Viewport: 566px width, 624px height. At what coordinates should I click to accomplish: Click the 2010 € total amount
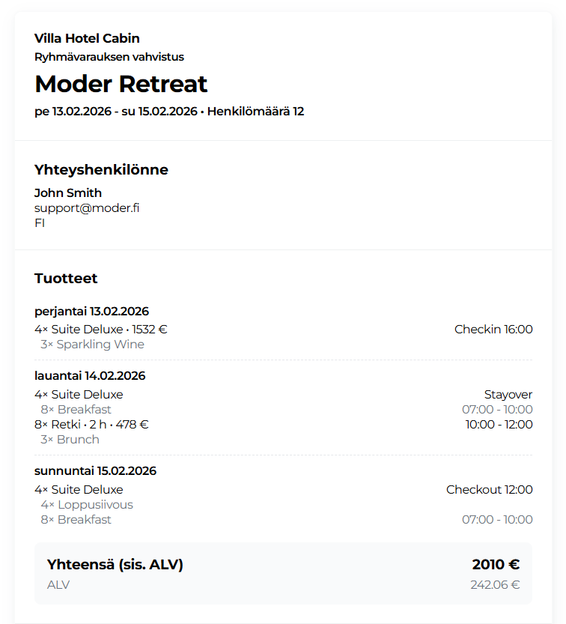(x=496, y=564)
